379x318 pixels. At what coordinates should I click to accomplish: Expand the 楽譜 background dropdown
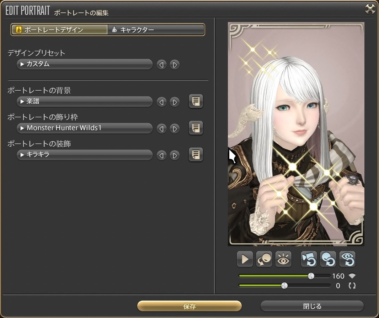85,102
